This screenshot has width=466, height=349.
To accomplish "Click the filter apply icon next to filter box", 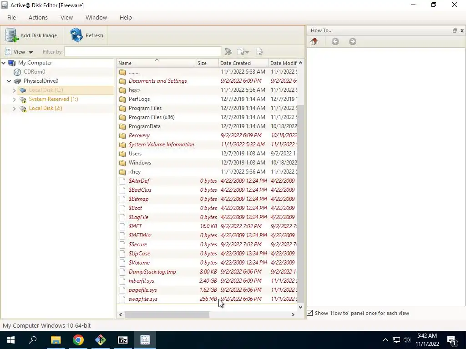I will pyautogui.click(x=228, y=52).
